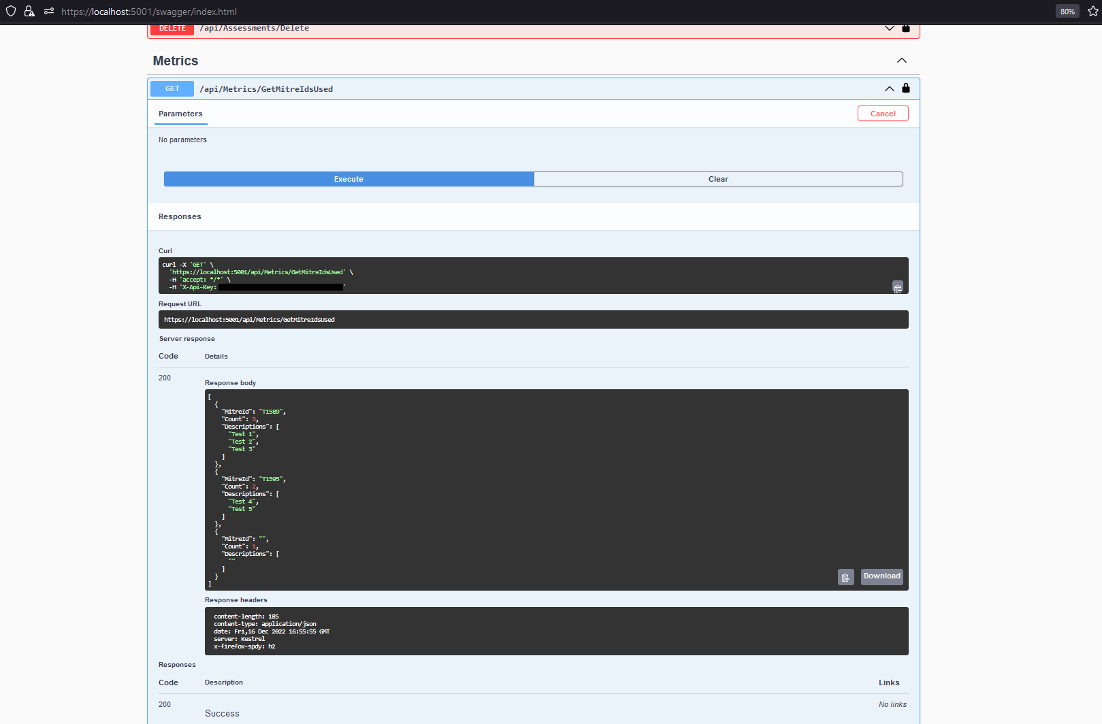Copy the curl command to clipboard
Image resolution: width=1102 pixels, height=724 pixels.
[898, 287]
